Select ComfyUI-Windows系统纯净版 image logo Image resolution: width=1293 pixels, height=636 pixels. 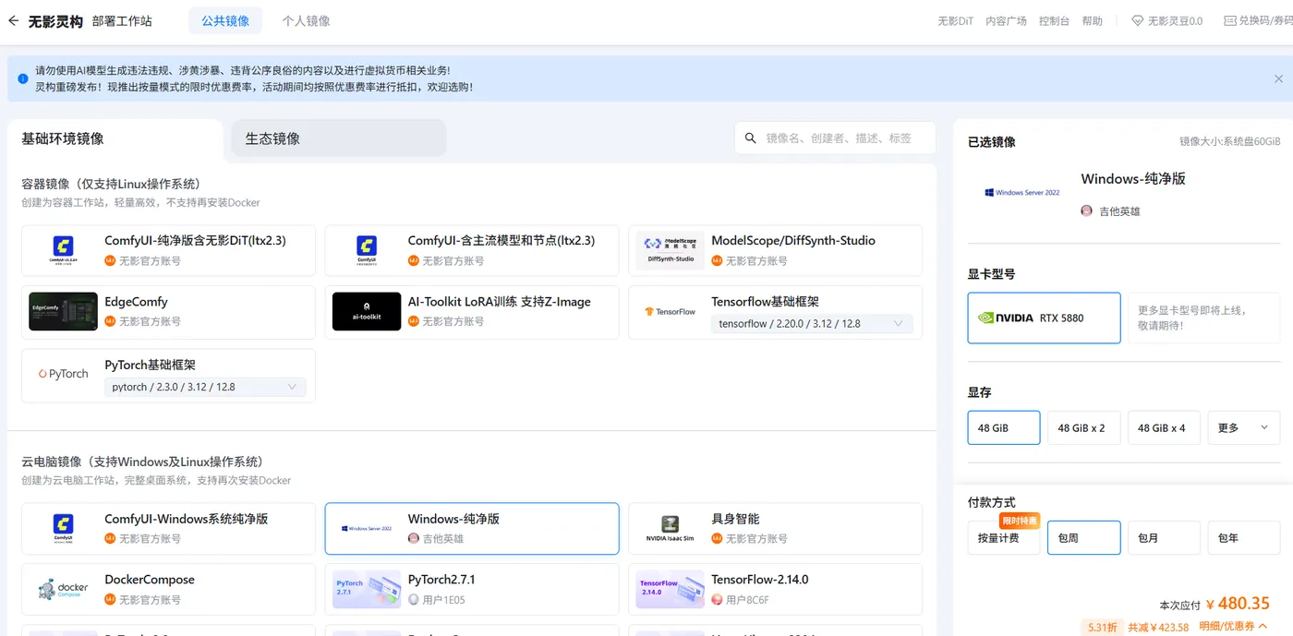click(x=63, y=528)
